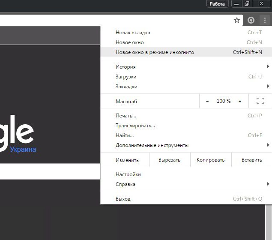The width and height of the screenshot is (272, 240).
Task: Click the 'Копировать' button
Action: tap(211, 160)
